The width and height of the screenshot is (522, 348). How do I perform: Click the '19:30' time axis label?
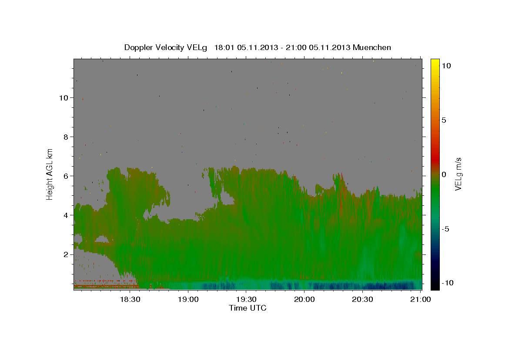click(x=246, y=299)
